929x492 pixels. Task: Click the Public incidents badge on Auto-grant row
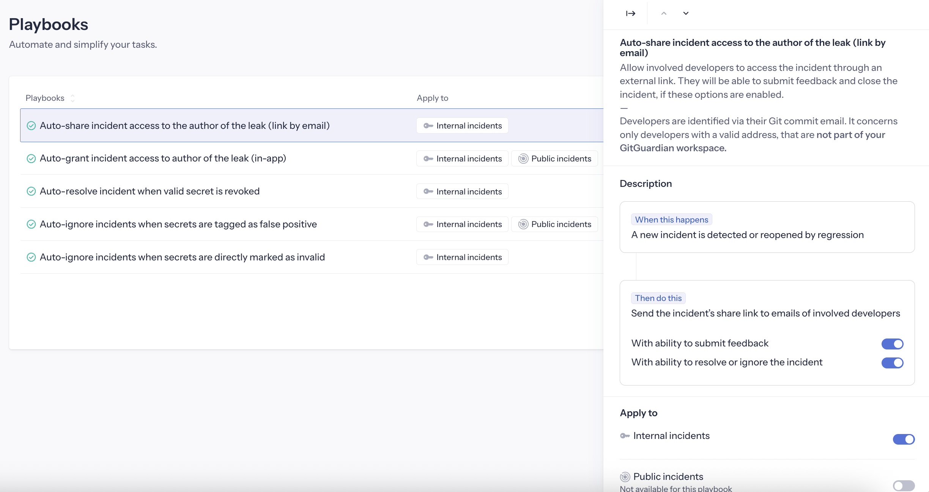554,158
